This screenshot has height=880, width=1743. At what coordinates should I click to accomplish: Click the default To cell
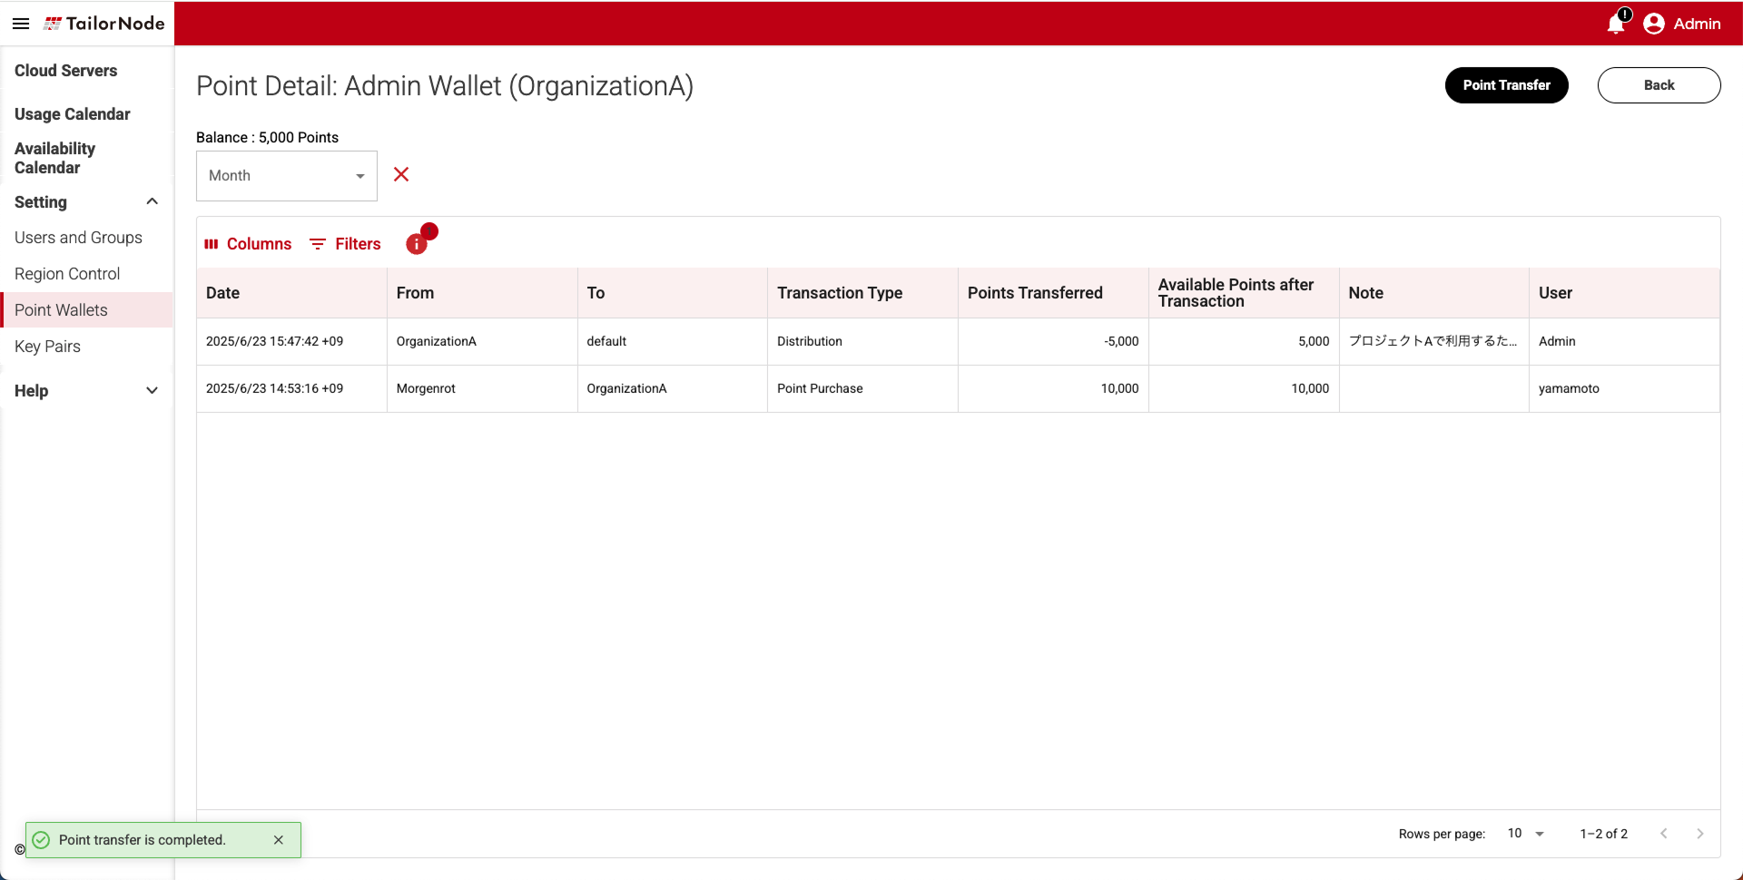click(673, 342)
